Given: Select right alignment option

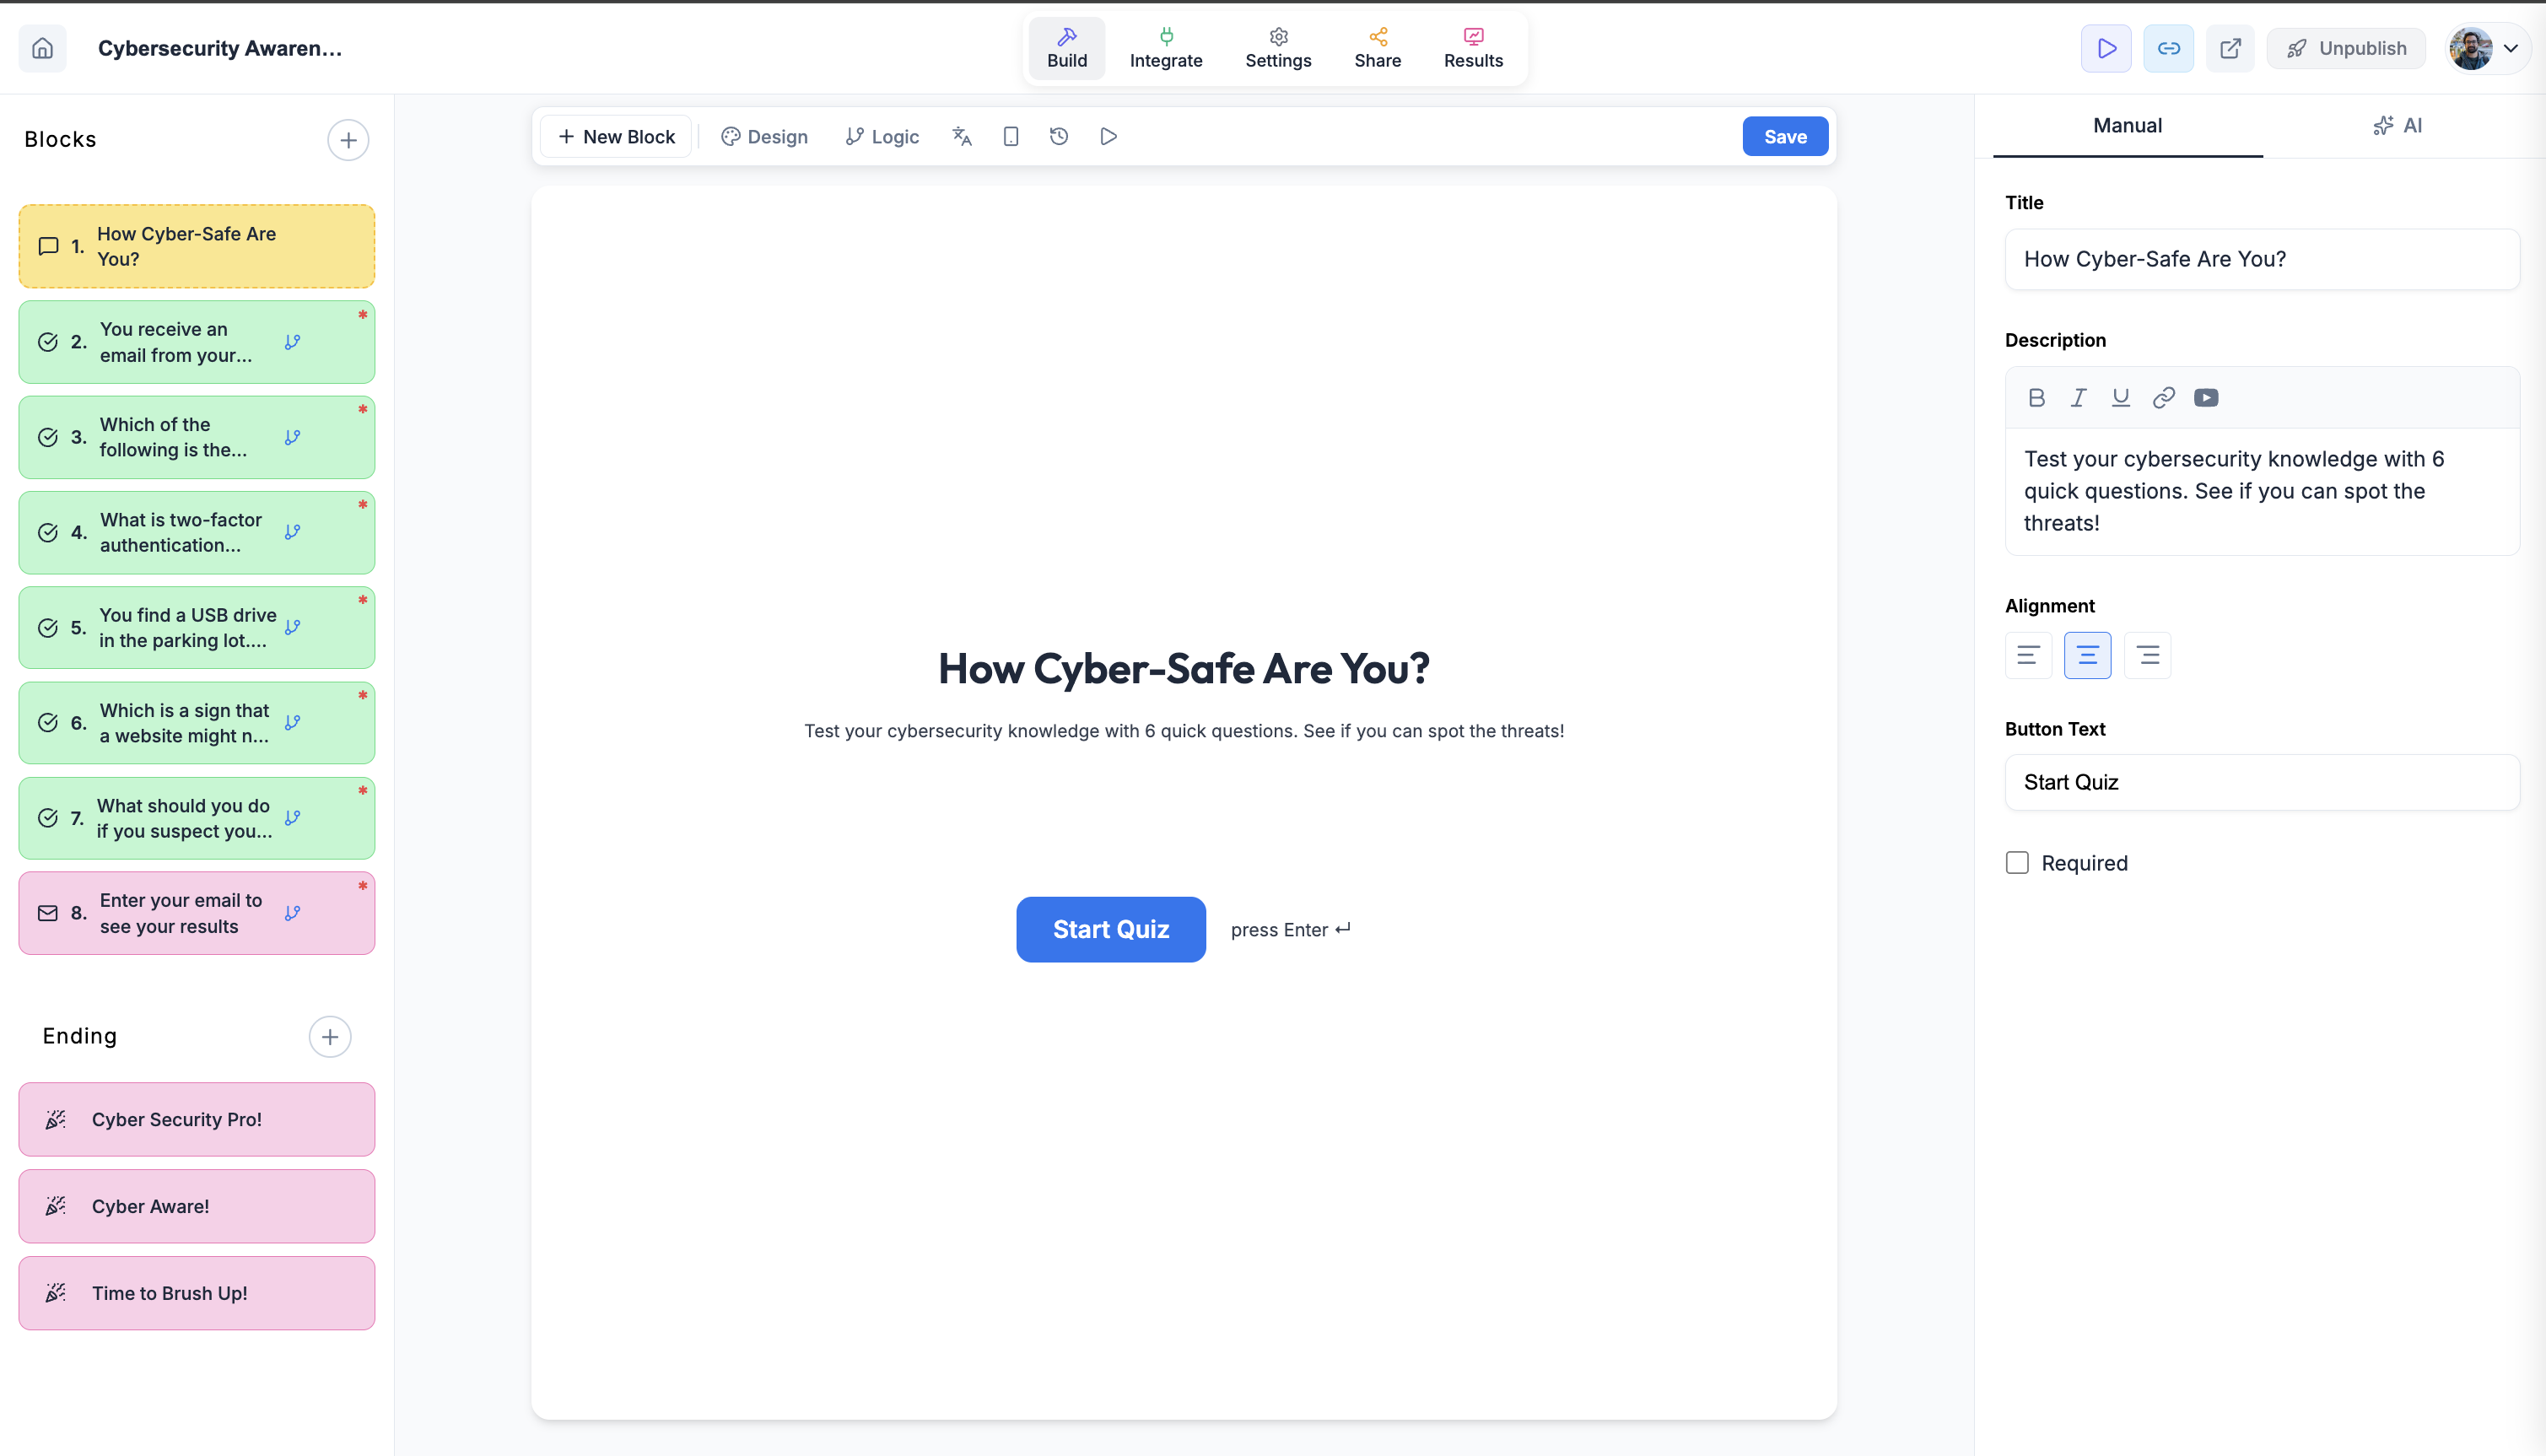Looking at the screenshot, I should 2147,655.
